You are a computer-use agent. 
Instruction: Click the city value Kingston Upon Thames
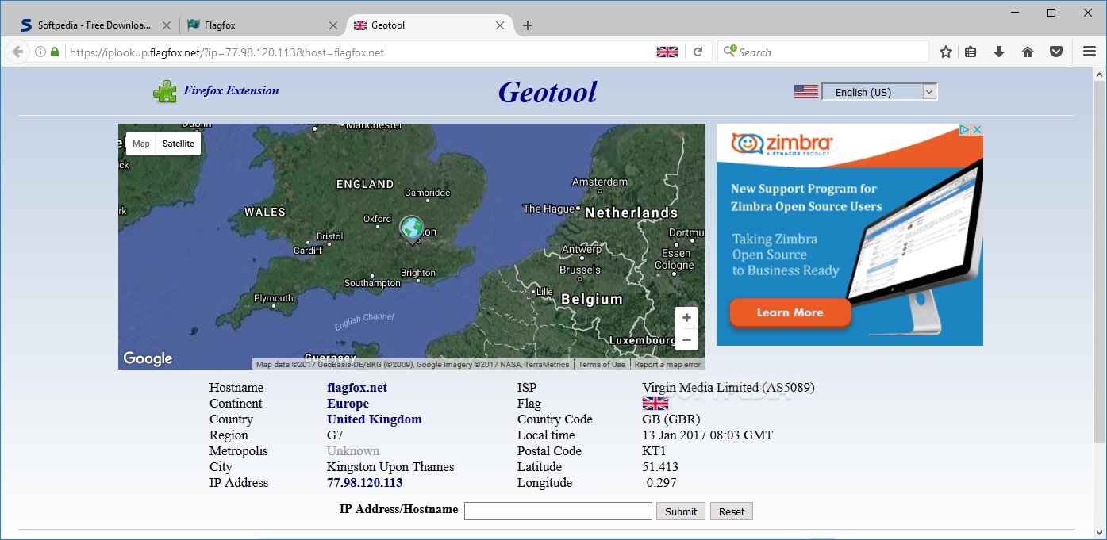coord(390,467)
